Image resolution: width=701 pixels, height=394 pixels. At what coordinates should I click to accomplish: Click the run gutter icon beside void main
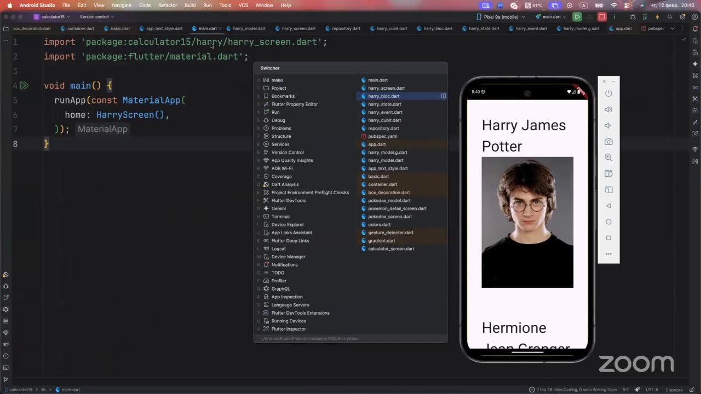point(24,85)
